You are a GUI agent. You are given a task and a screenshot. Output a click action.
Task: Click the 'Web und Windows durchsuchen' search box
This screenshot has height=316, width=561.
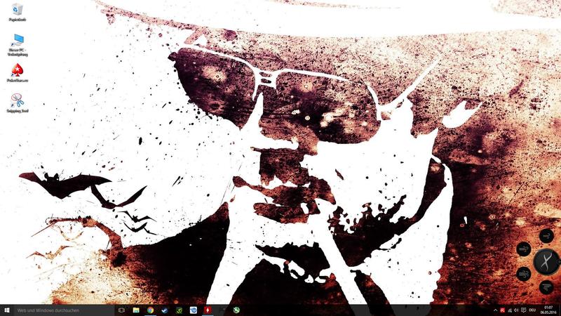click(x=64, y=310)
